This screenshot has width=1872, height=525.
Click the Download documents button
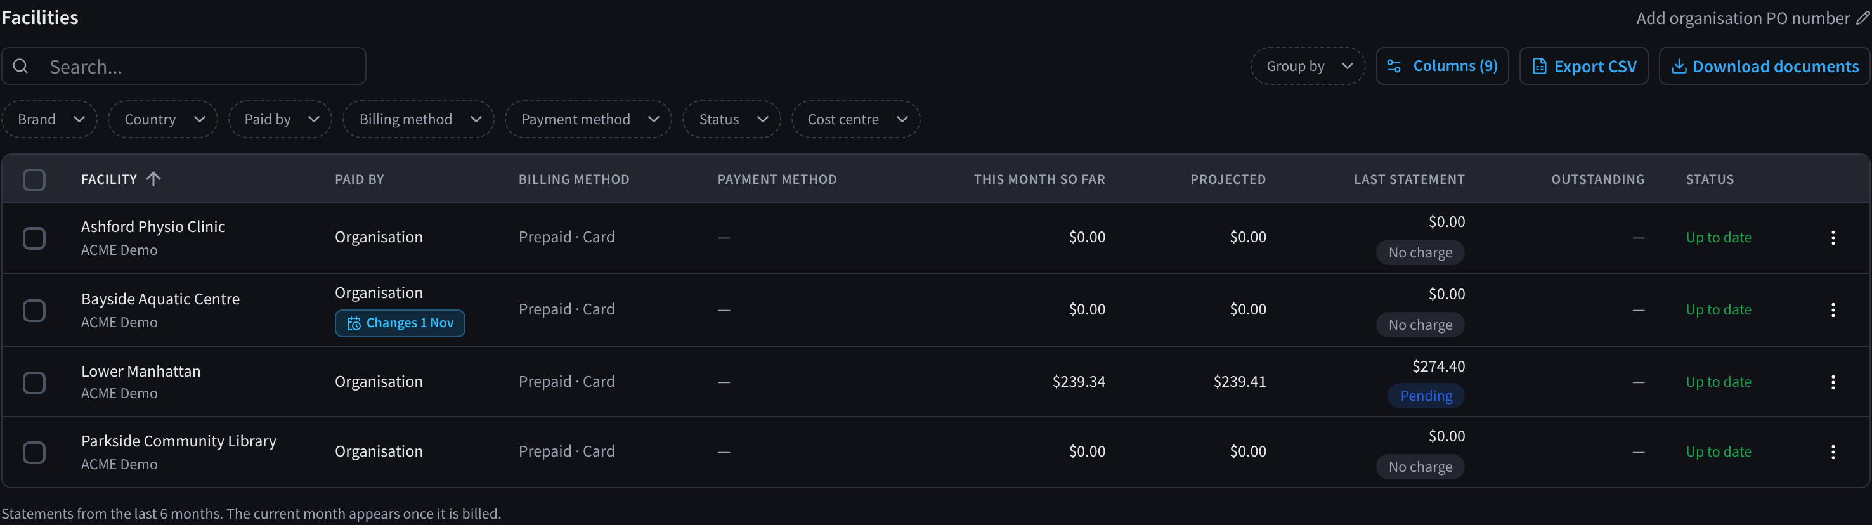pyautogui.click(x=1764, y=66)
